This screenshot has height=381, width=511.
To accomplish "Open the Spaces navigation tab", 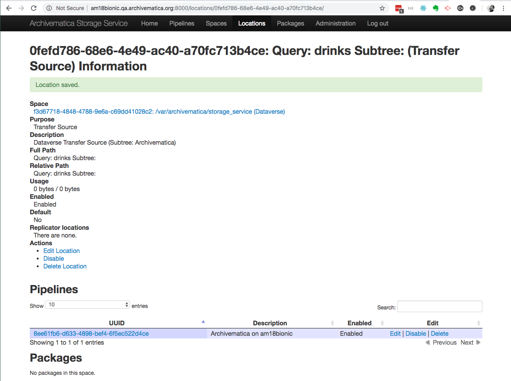I will point(216,23).
